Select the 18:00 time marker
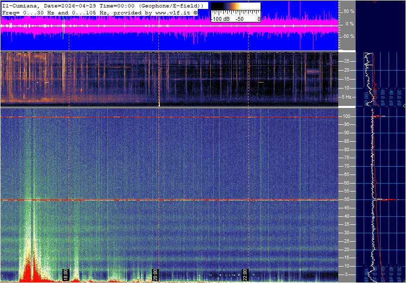This screenshot has width=406, height=283. pos(66,275)
